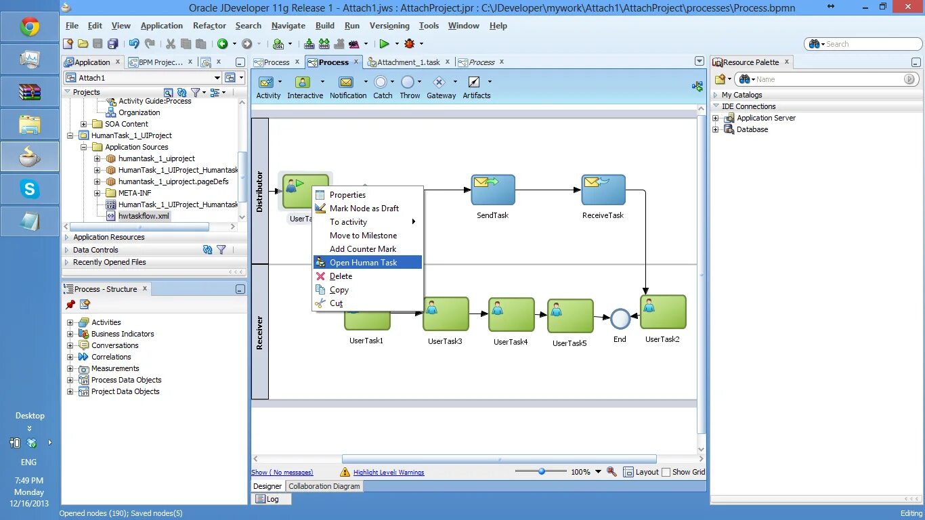Switch to the Attachment_1.task tab
This screenshot has width=925, height=520.
(x=408, y=62)
